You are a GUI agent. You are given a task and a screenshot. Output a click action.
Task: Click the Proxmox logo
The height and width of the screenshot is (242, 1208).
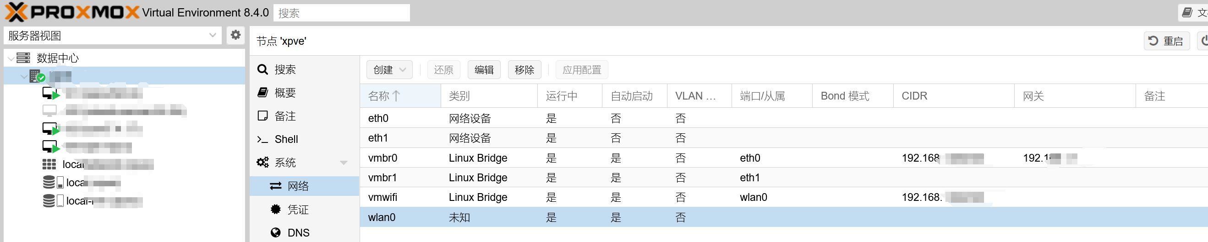[x=72, y=12]
